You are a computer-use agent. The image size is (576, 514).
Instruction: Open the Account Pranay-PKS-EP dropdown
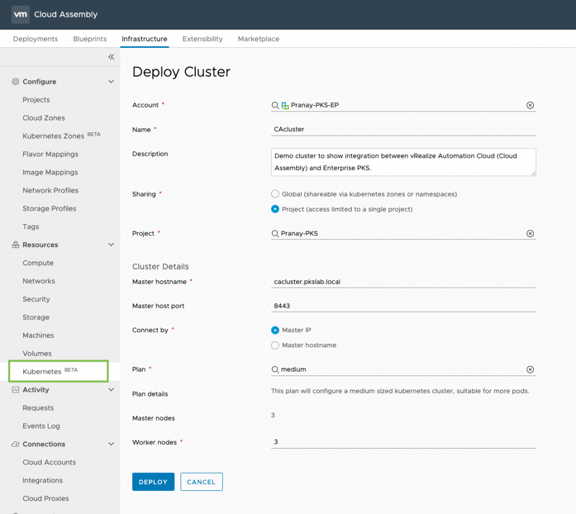point(403,105)
